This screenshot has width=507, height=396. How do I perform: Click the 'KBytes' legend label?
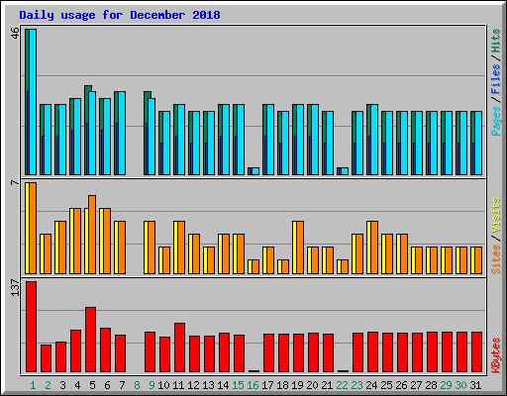pyautogui.click(x=496, y=355)
